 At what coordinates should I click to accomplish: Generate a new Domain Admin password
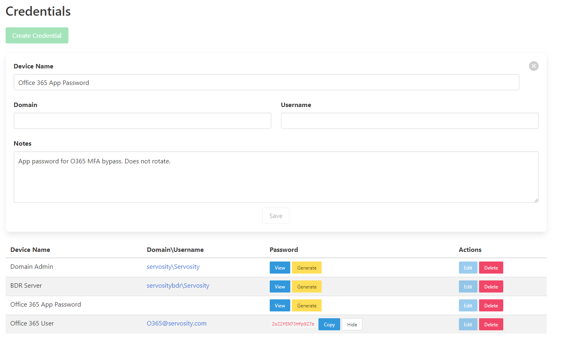307,268
